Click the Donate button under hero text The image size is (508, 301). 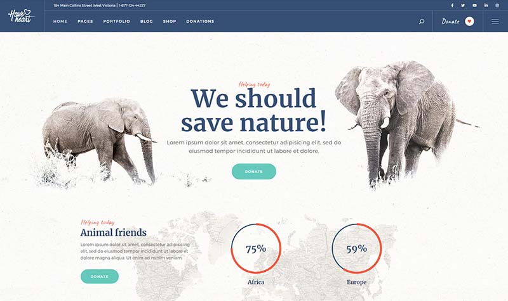click(253, 171)
